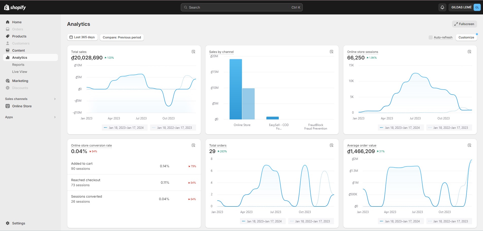Image resolution: width=483 pixels, height=231 pixels.
Task: Click the Online Store icon
Action: click(8, 106)
